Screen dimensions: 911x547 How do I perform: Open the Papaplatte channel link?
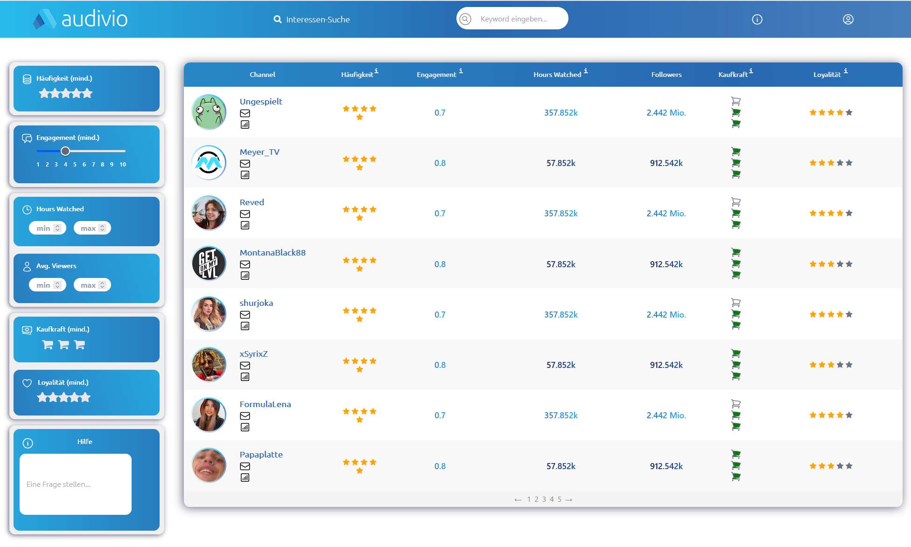pos(261,455)
